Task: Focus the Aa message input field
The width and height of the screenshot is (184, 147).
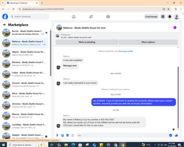Action: point(123,136)
